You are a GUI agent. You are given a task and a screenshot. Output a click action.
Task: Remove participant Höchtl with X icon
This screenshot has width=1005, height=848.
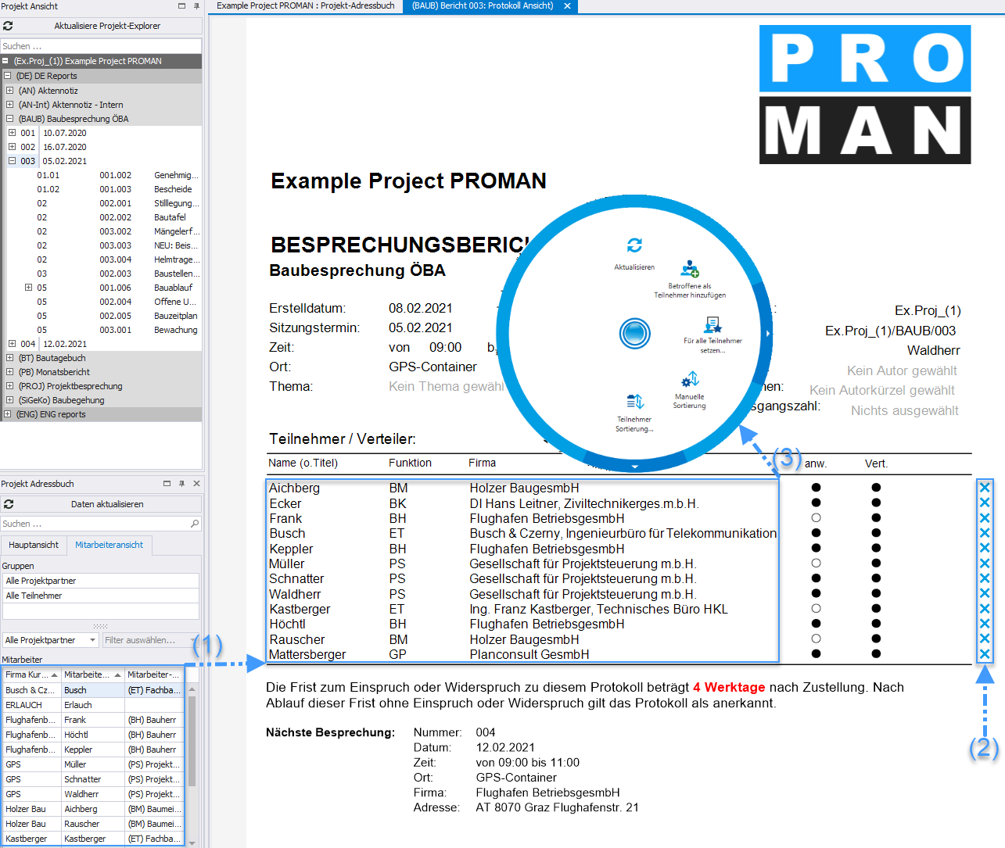coord(985,624)
